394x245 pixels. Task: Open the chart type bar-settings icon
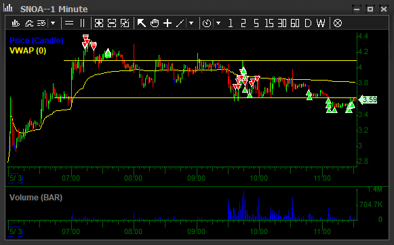click(16, 23)
